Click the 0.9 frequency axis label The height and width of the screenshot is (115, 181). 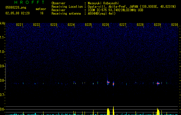coord(3,66)
